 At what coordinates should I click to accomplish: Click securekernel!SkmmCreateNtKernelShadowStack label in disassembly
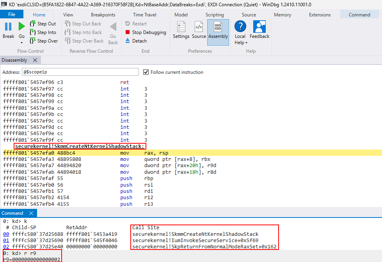pos(80,146)
